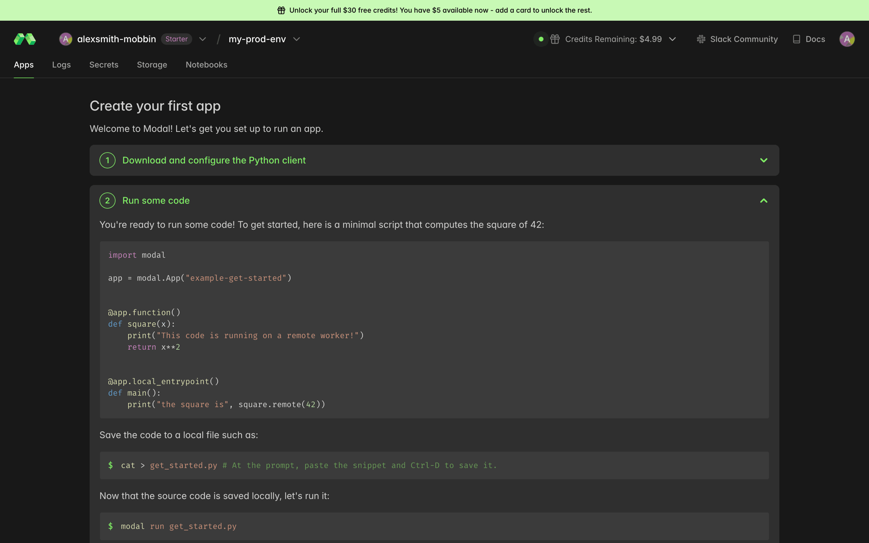869x543 pixels.
Task: Click the Slack icon
Action: point(701,39)
